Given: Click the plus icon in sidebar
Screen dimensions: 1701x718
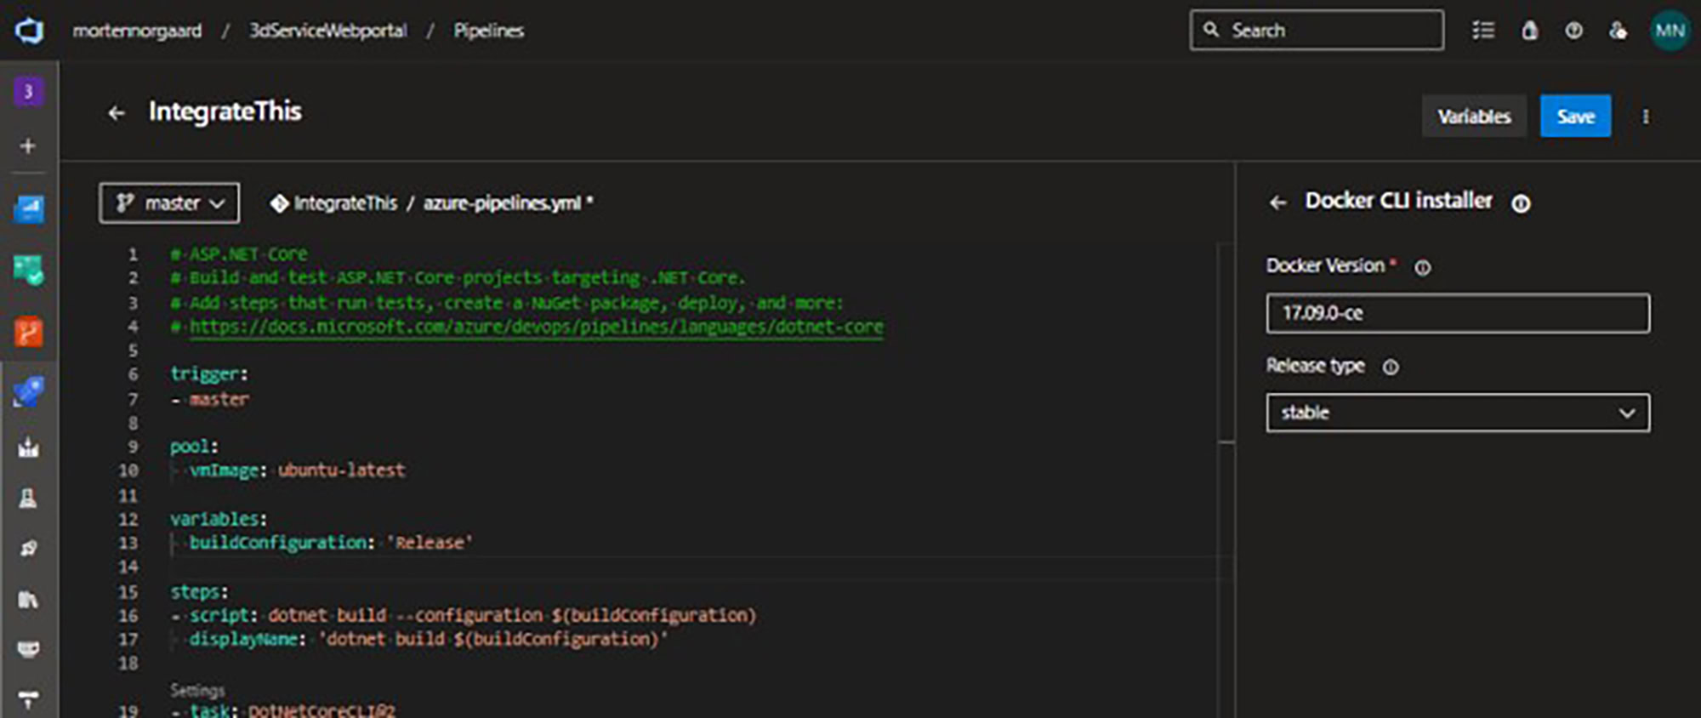Looking at the screenshot, I should coord(28,145).
